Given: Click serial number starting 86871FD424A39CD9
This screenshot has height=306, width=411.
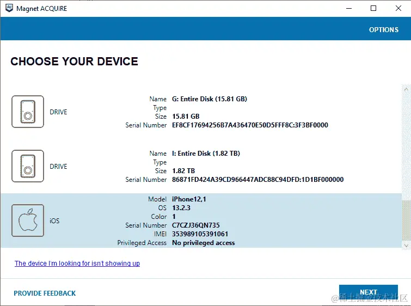Looking at the screenshot, I should click(257, 180).
